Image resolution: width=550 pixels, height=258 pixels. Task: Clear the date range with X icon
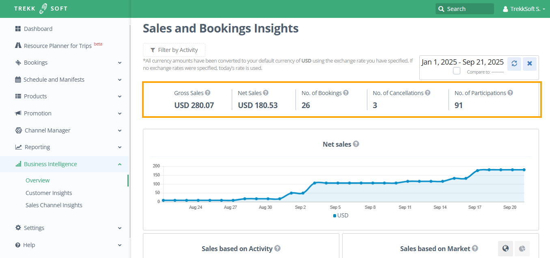[x=529, y=63]
